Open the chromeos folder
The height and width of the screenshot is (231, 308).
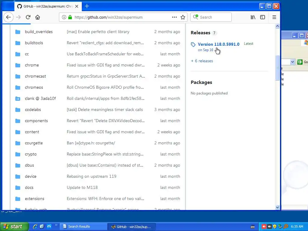[34, 88]
